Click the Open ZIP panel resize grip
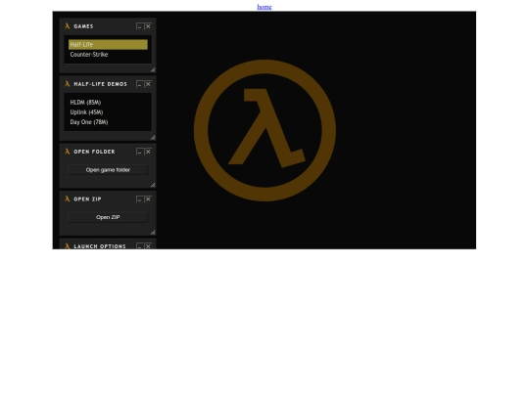This screenshot has width=529, height=396. pyautogui.click(x=153, y=233)
